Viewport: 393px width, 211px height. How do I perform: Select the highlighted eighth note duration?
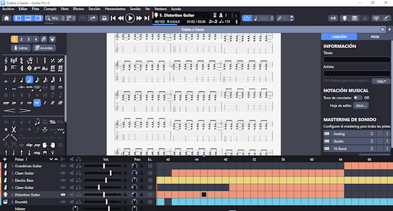(x=29, y=80)
